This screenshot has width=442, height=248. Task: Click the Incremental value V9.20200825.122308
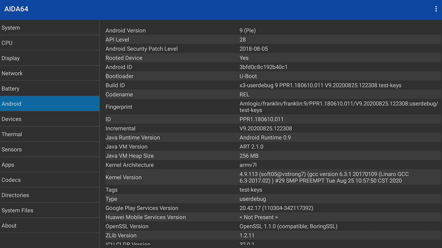(x=266, y=128)
